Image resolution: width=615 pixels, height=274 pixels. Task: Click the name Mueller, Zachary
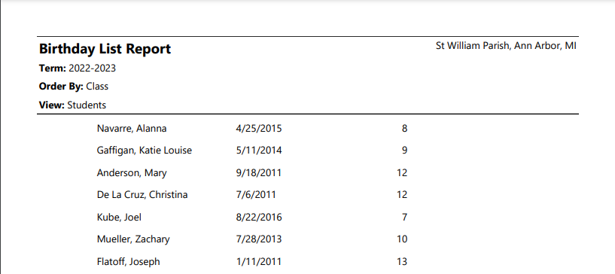[133, 239]
